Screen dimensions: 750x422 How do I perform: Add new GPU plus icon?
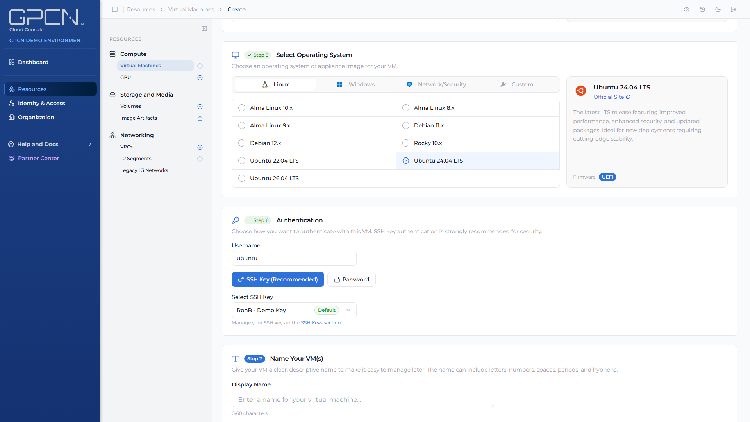(x=200, y=78)
